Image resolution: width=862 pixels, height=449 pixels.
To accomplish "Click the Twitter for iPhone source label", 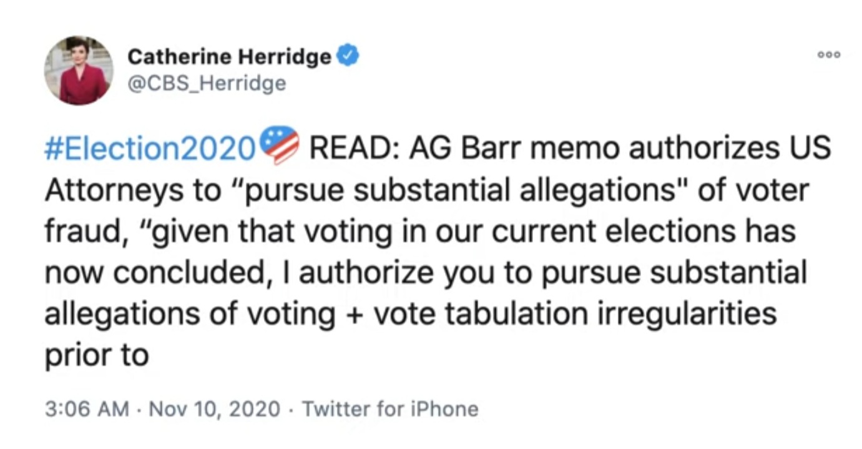I will coord(390,409).
